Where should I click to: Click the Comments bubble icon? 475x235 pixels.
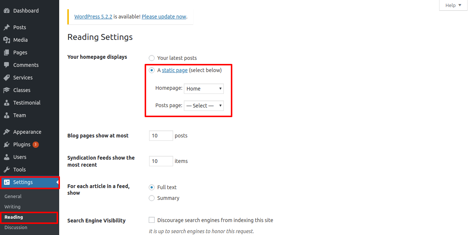7,65
